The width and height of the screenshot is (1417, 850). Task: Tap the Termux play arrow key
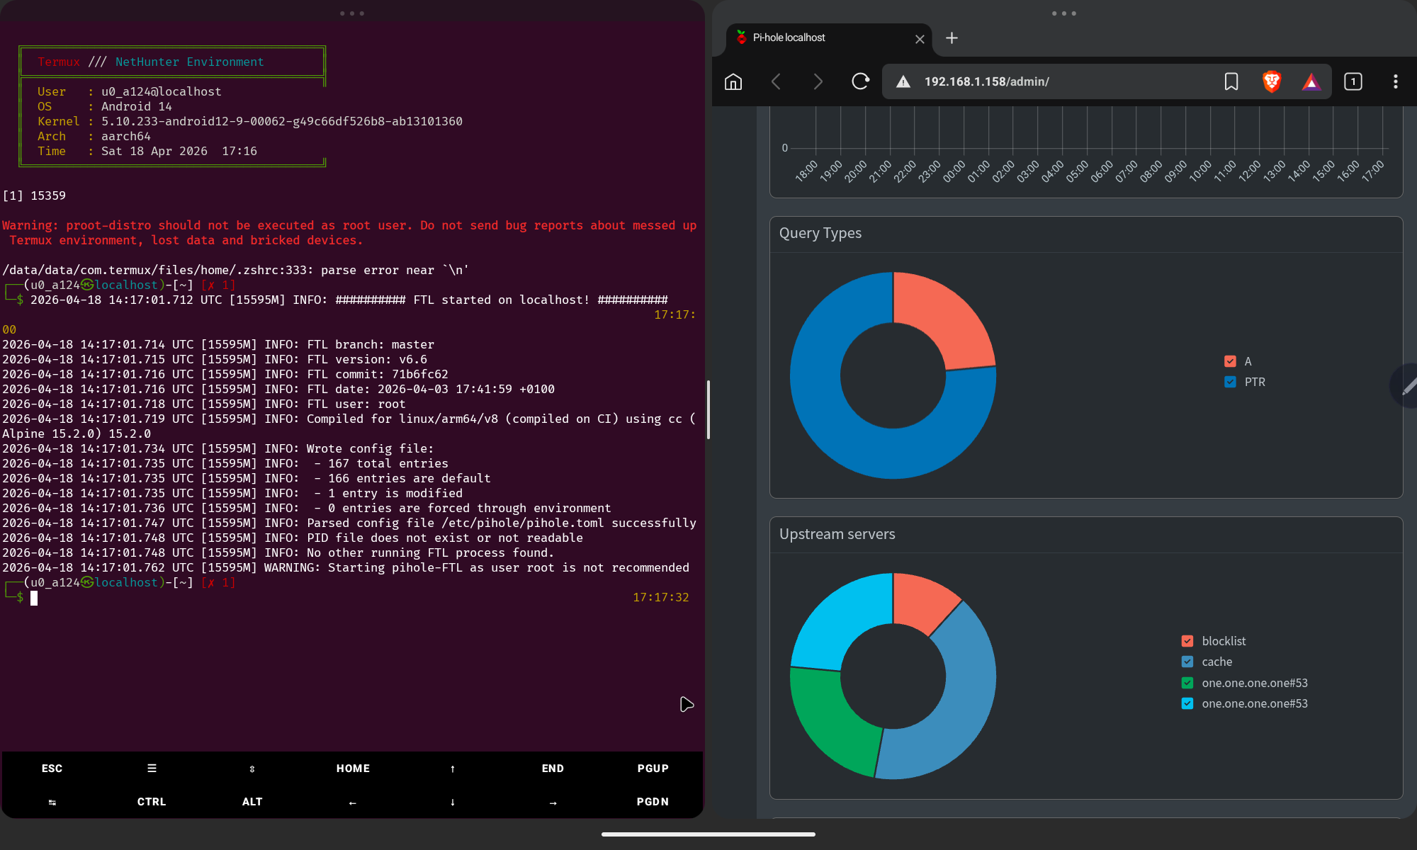(x=685, y=704)
